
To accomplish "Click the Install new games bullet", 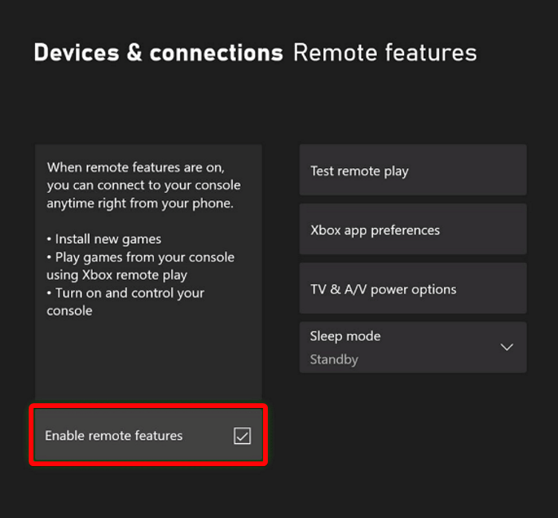I will (x=104, y=239).
